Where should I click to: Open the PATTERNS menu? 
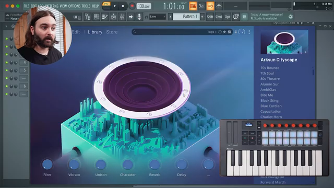pyautogui.click(x=52, y=6)
